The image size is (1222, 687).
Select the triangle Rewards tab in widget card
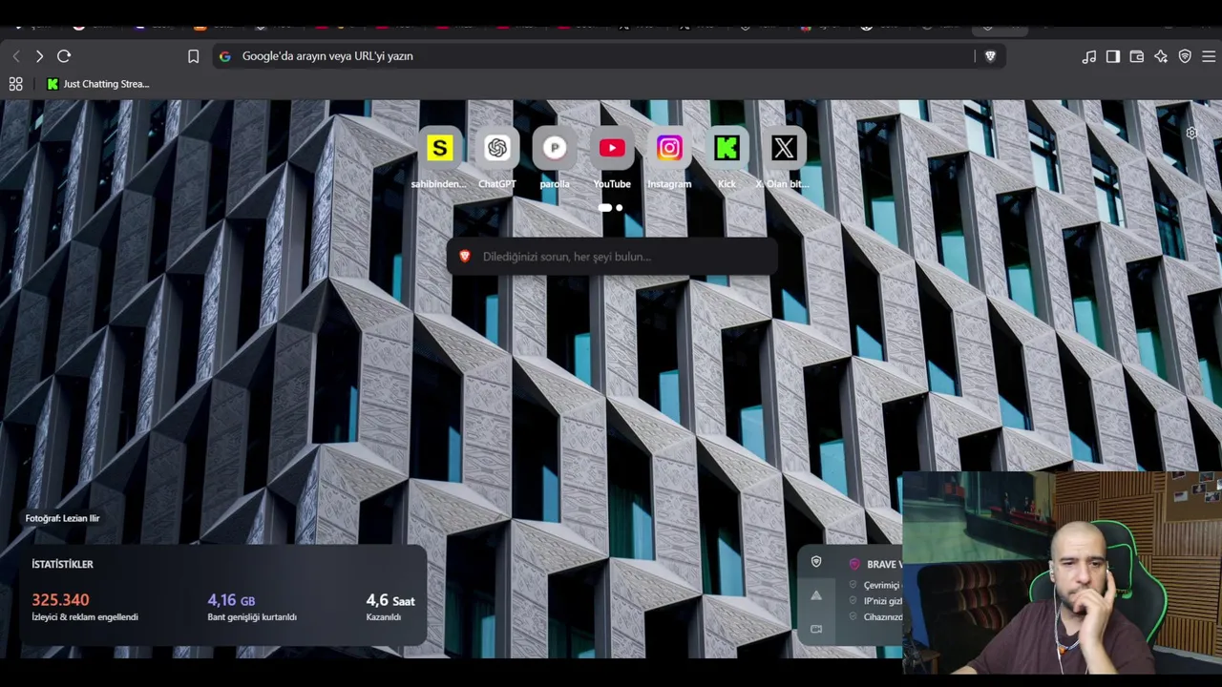(816, 596)
